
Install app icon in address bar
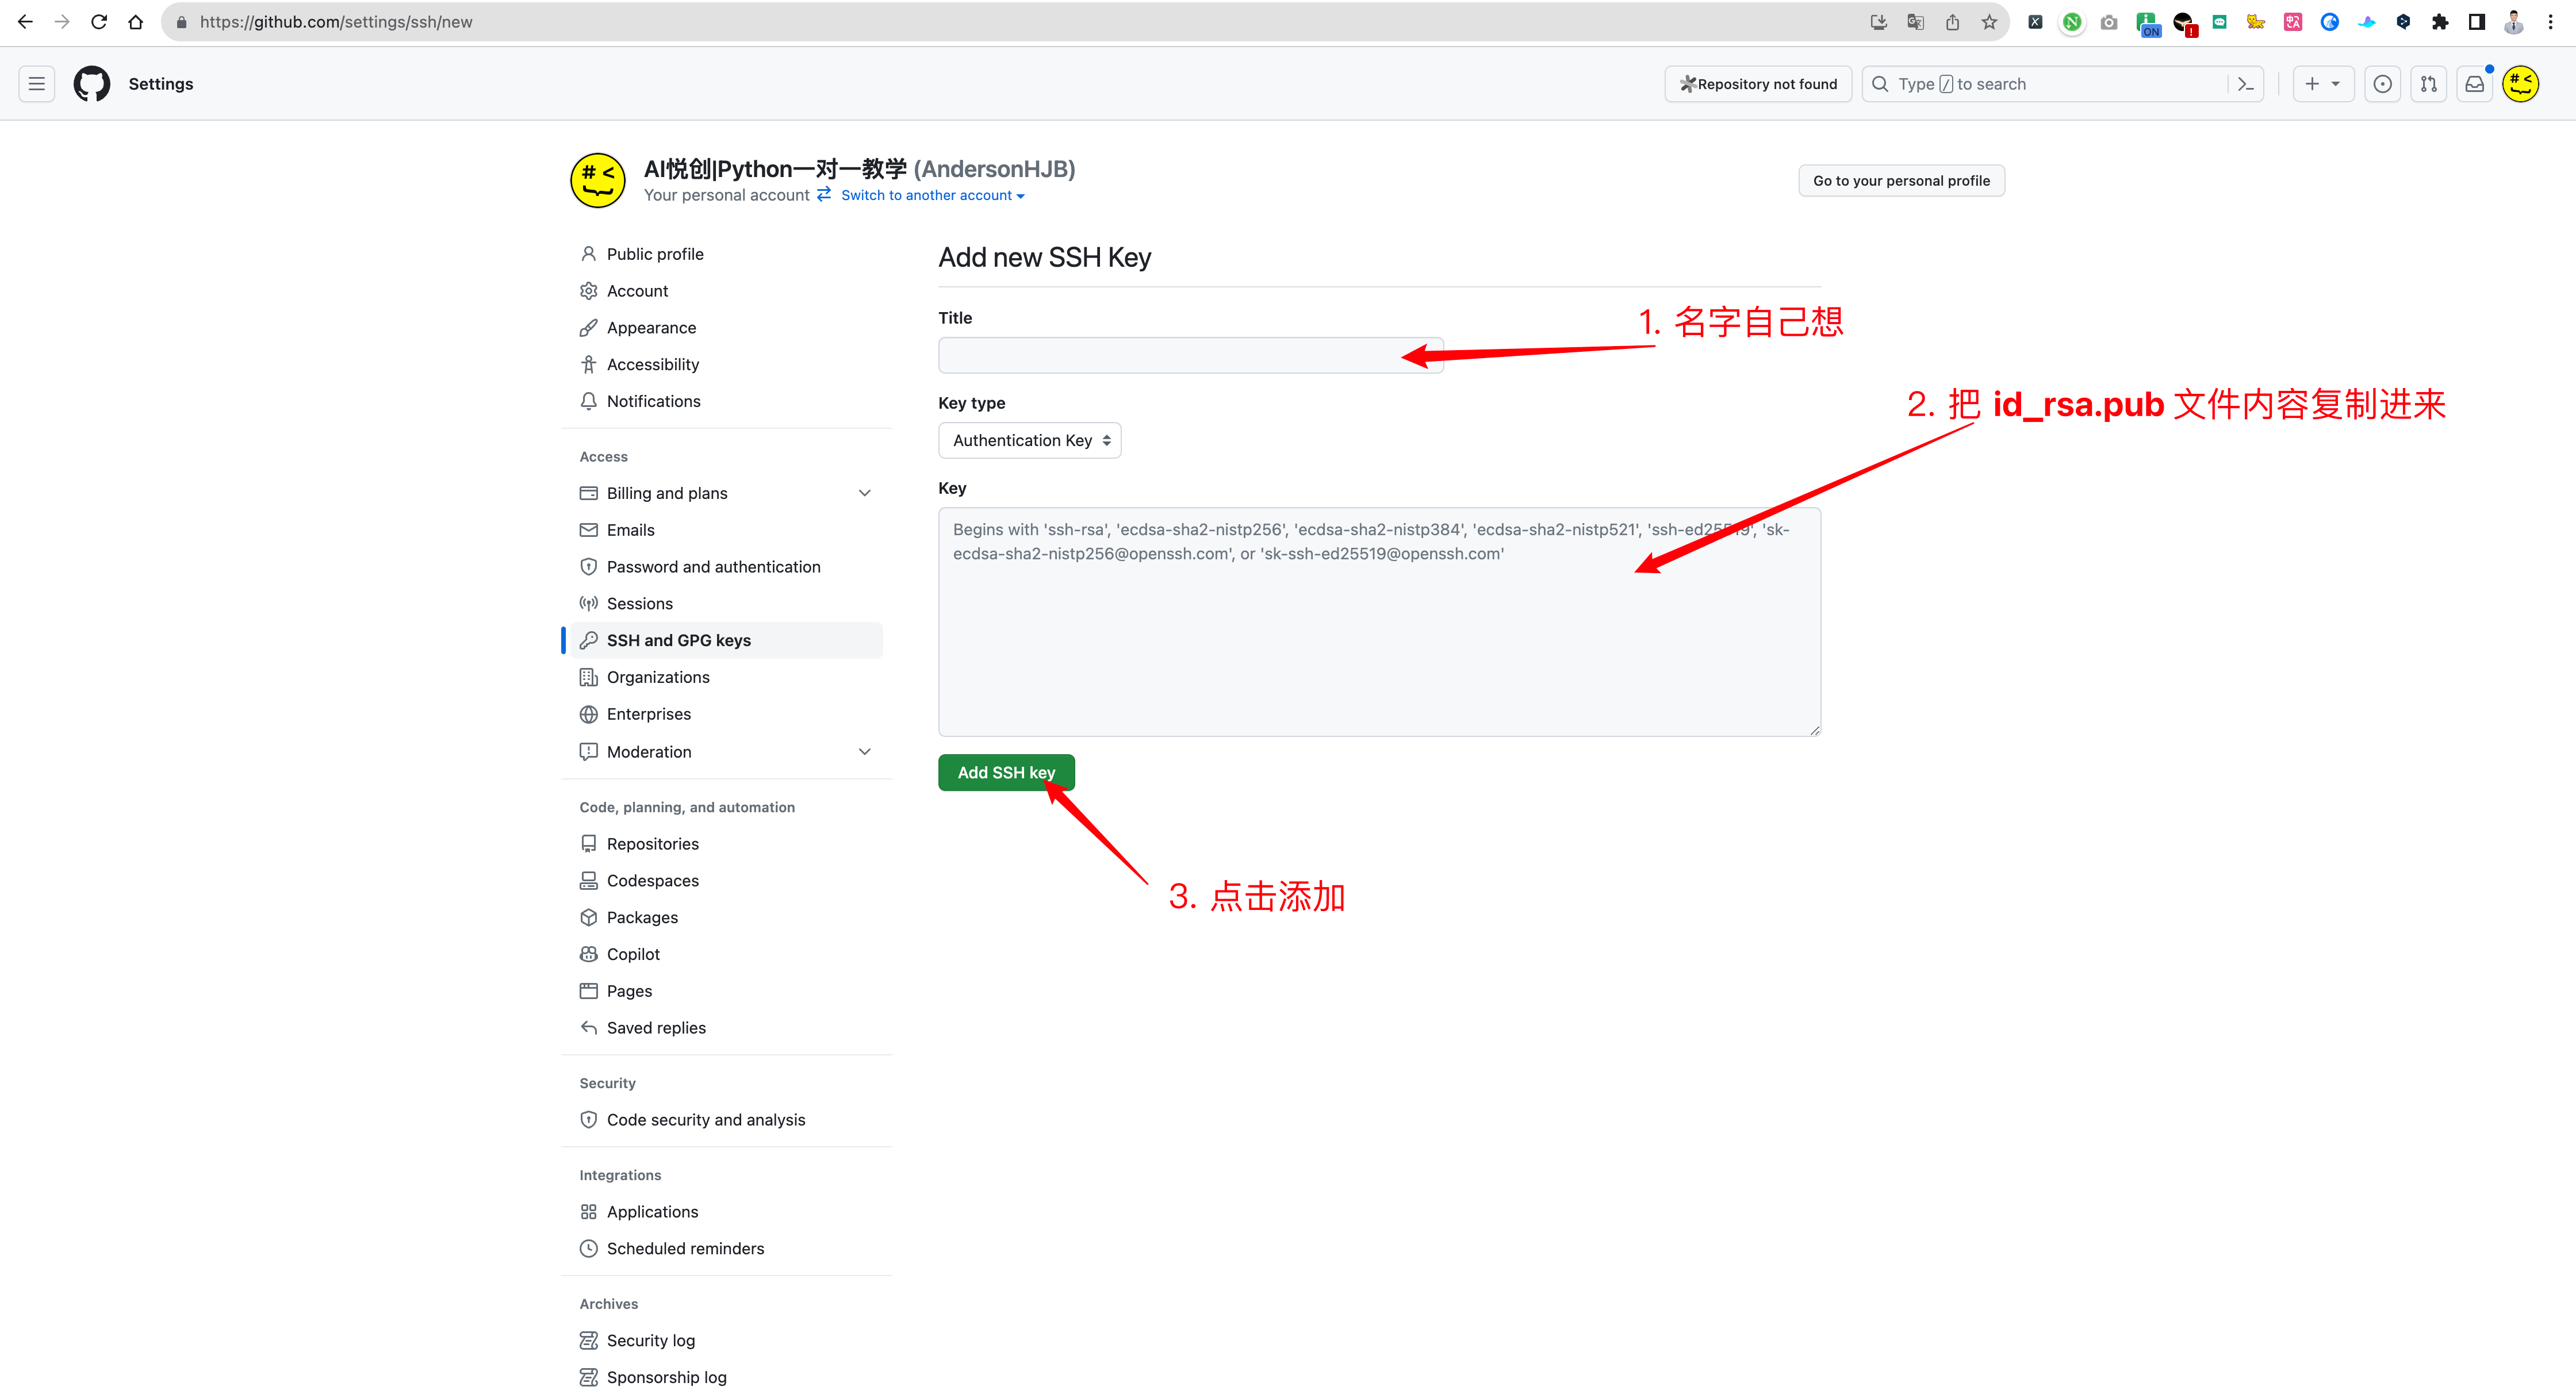pos(1878,22)
